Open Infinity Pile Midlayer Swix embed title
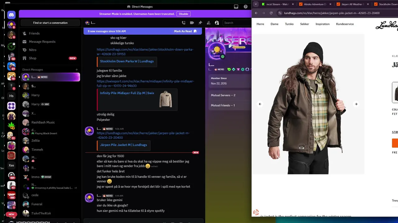Viewport: 398px width, 223px height. tap(127, 93)
